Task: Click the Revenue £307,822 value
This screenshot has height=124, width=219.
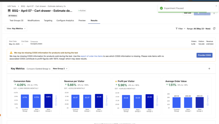Action: tap(210, 44)
